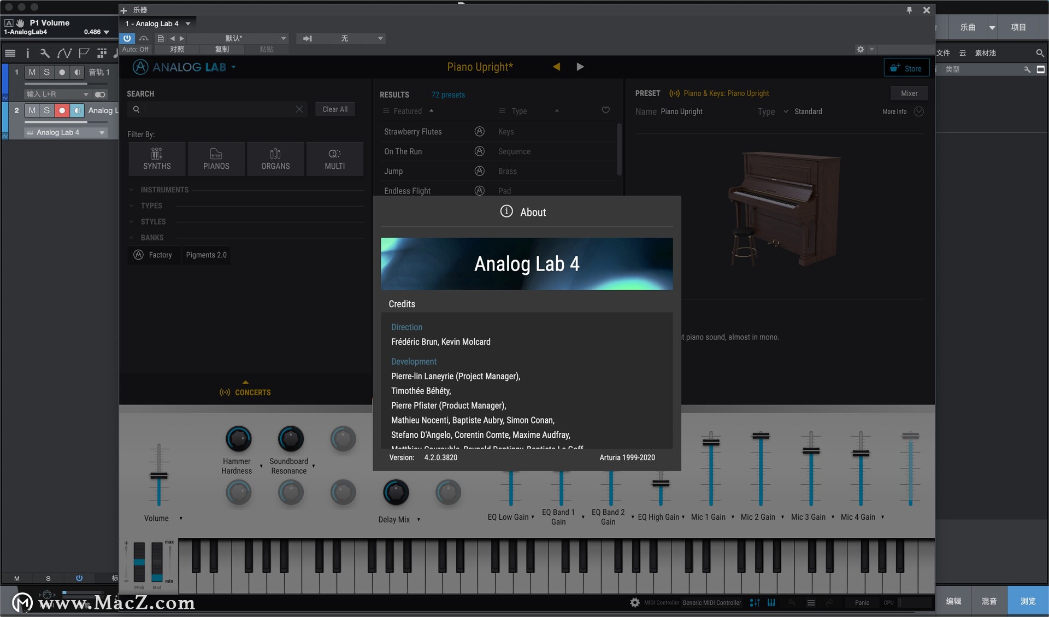Expand More info chevron for preset

pyautogui.click(x=919, y=111)
